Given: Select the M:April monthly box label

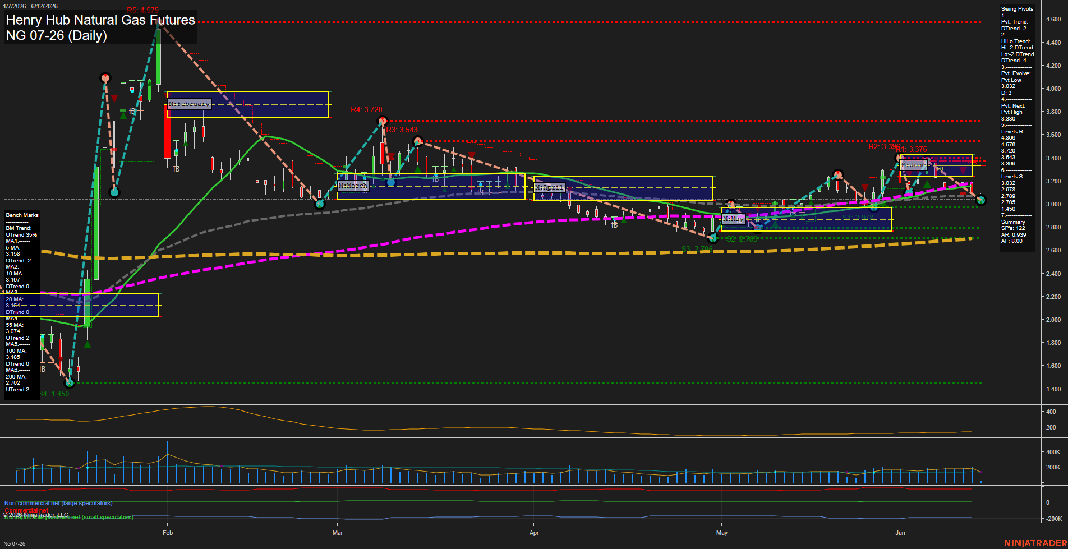Looking at the screenshot, I should pyautogui.click(x=550, y=187).
